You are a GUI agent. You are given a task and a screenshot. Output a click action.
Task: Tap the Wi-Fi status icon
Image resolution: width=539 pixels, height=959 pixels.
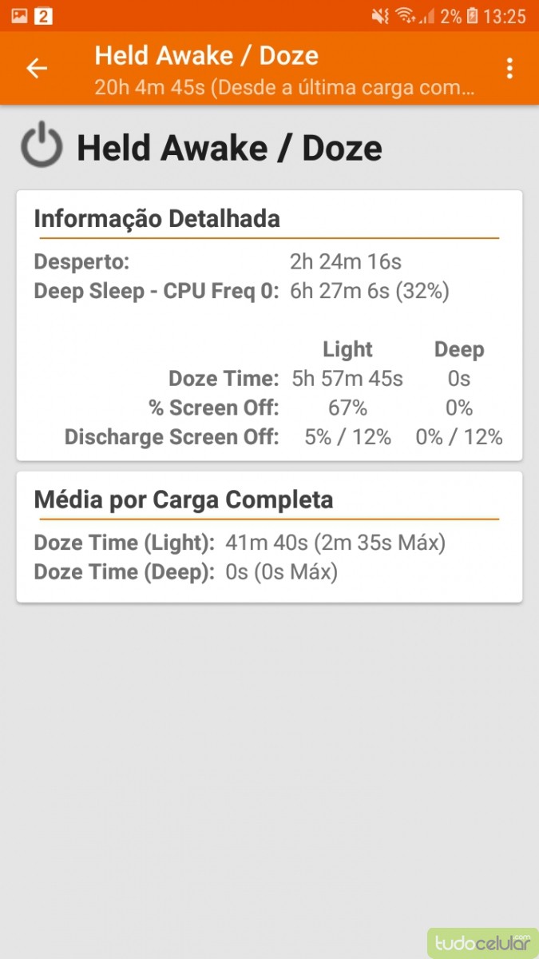406,16
